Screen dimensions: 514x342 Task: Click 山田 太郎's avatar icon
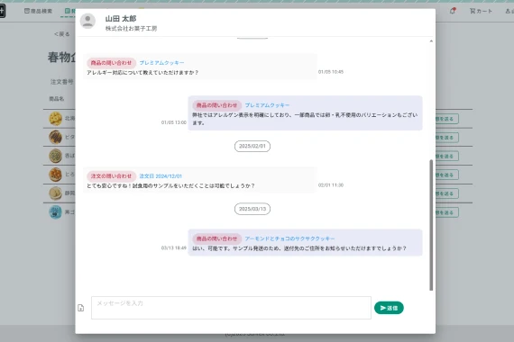[87, 21]
